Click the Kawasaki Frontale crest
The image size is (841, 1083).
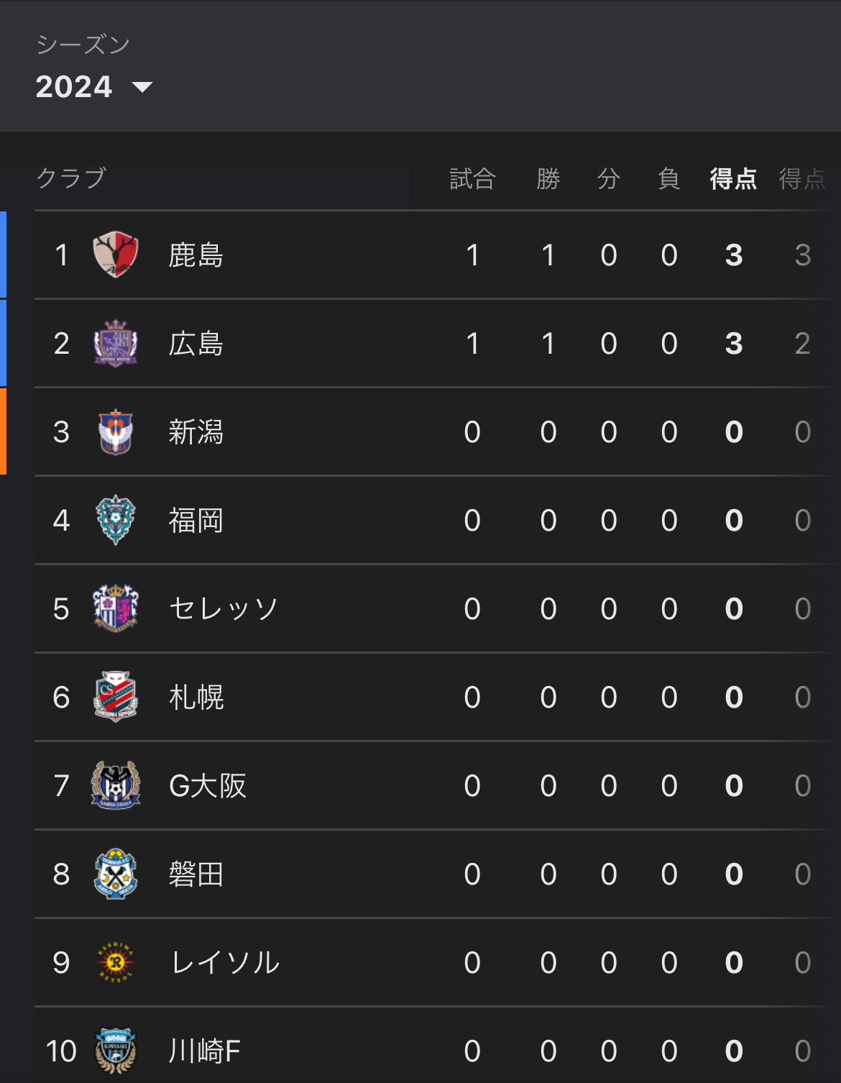click(116, 1051)
